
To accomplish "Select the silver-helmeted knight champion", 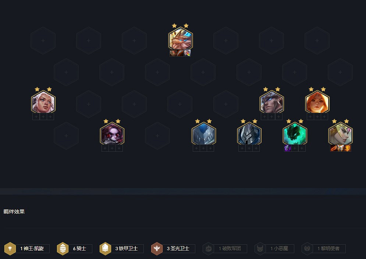I will [x=249, y=134].
